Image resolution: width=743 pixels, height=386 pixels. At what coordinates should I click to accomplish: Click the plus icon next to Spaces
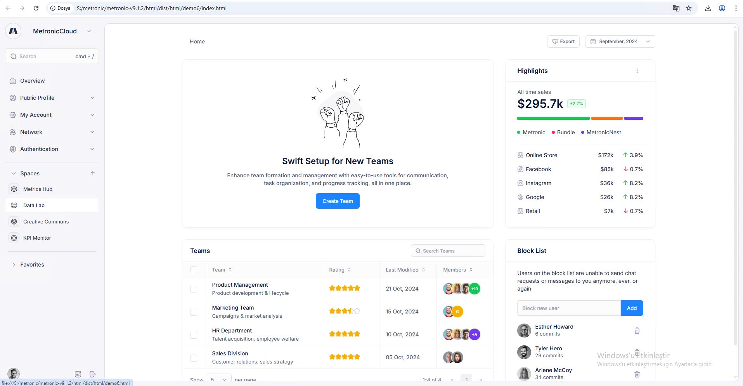tap(93, 173)
